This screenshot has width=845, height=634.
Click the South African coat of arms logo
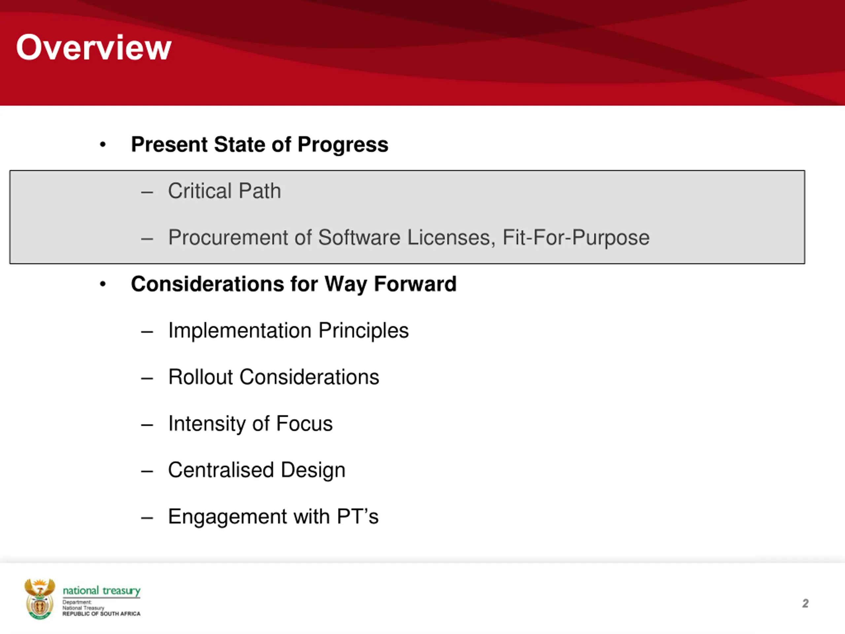coord(40,599)
